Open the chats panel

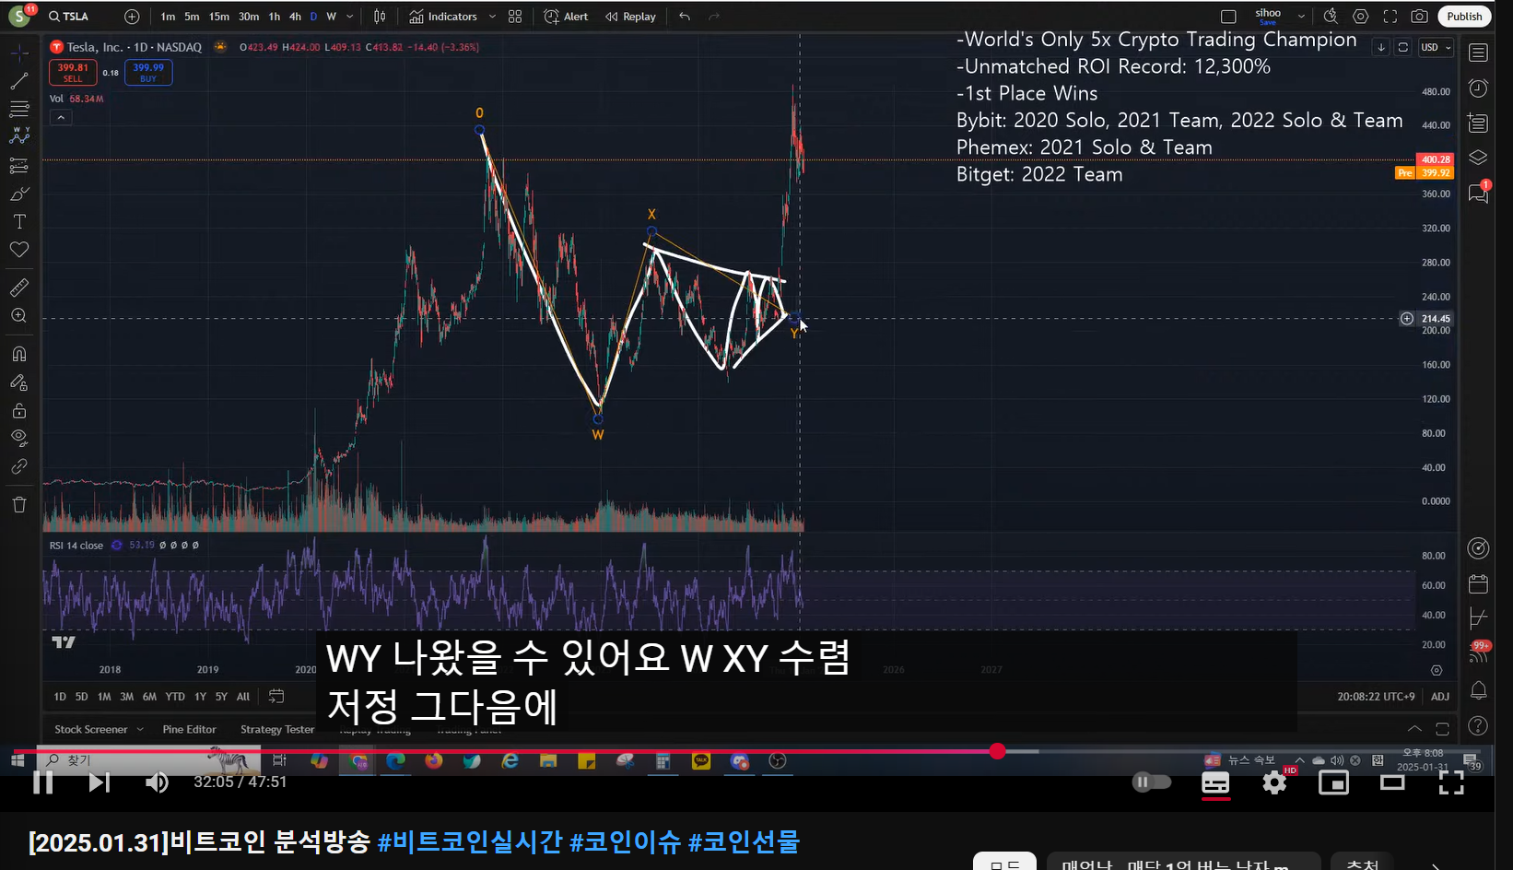(x=1478, y=194)
